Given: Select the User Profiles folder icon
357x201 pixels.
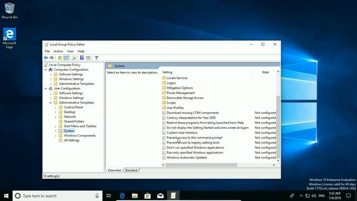Looking at the screenshot, I should 163,108.
